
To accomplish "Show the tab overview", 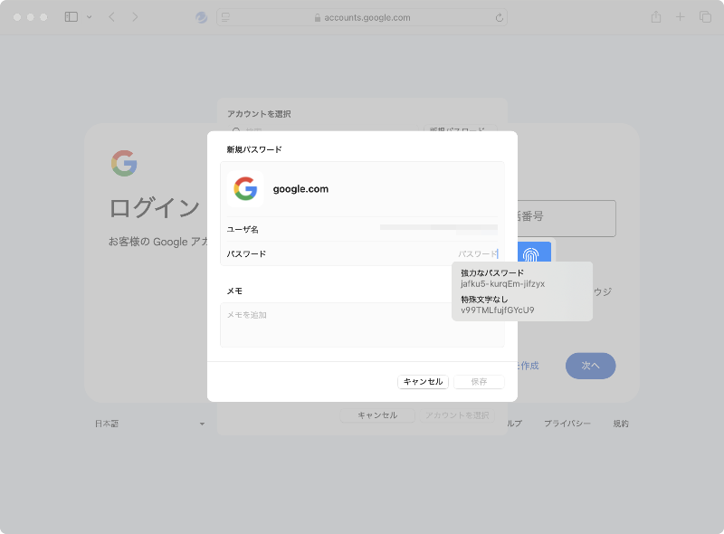I will tap(705, 17).
